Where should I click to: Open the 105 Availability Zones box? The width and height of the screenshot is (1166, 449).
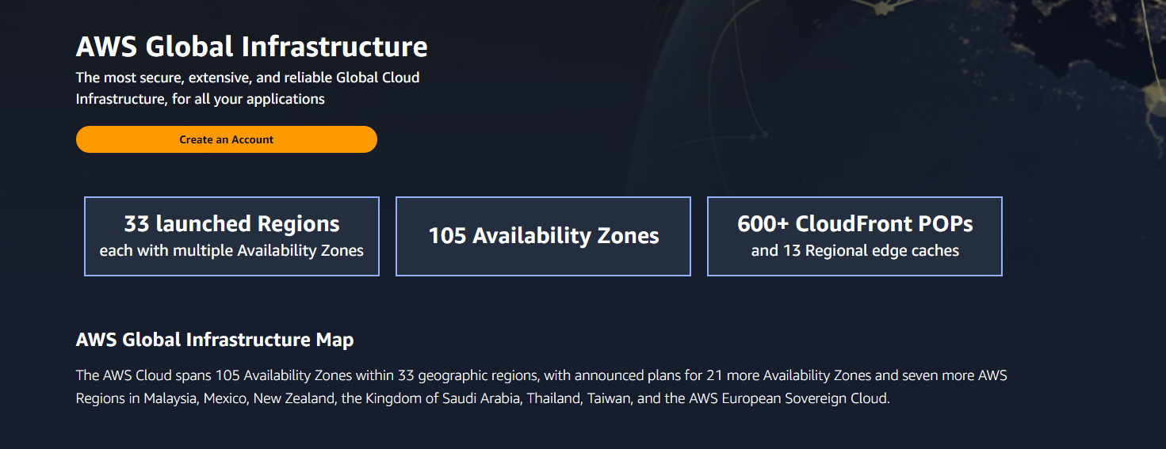coord(543,236)
